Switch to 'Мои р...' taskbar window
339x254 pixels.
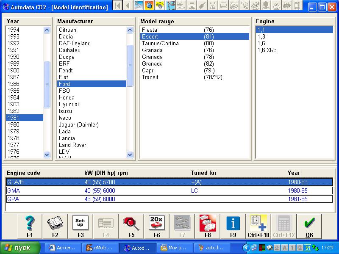(x=175, y=248)
